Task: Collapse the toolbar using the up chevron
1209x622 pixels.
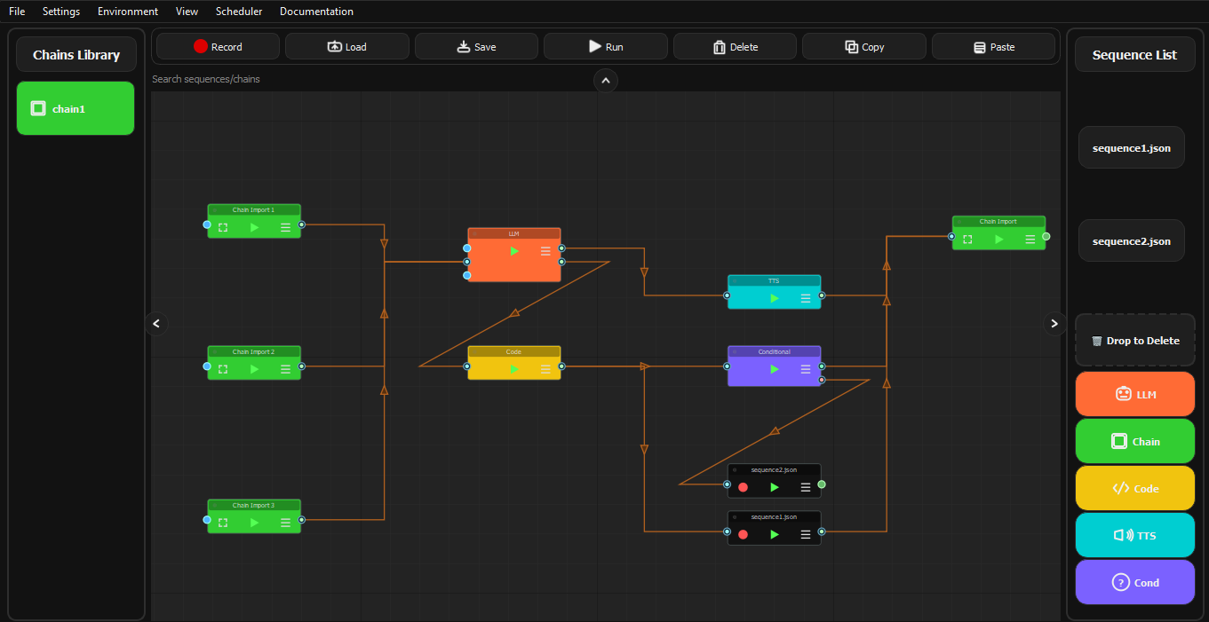Action: (605, 81)
